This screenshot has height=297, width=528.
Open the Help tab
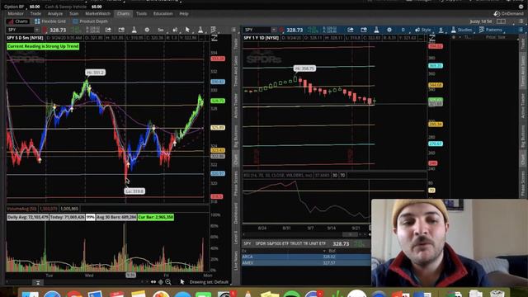pyautogui.click(x=184, y=14)
